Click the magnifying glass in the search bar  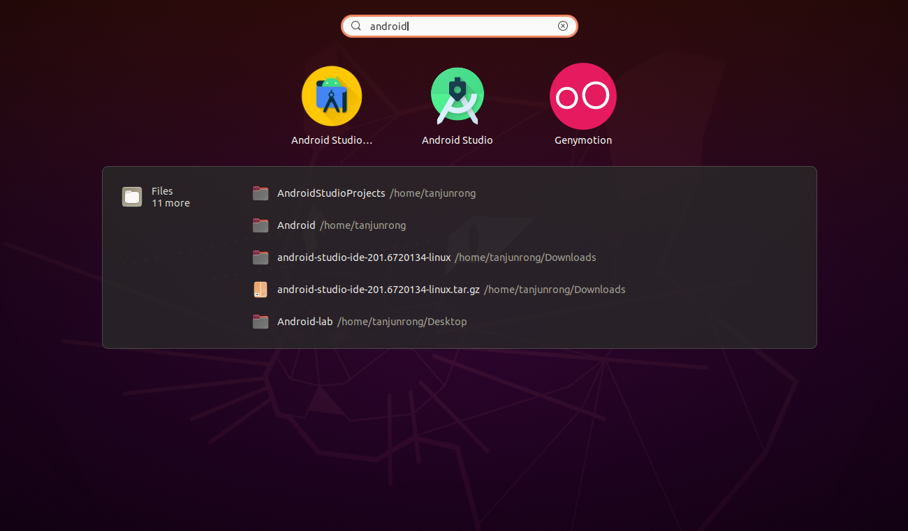click(x=356, y=26)
